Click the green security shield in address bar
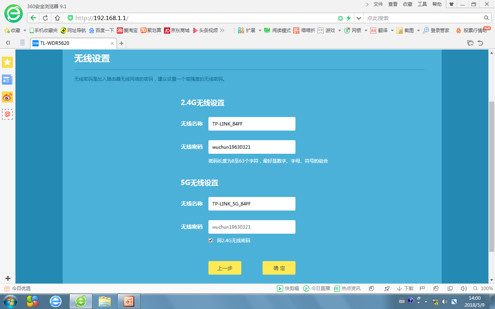 pos(70,18)
